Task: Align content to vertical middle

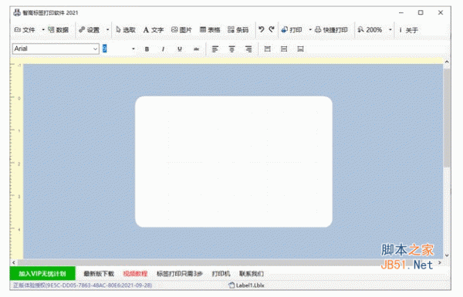Action: pyautogui.click(x=284, y=49)
